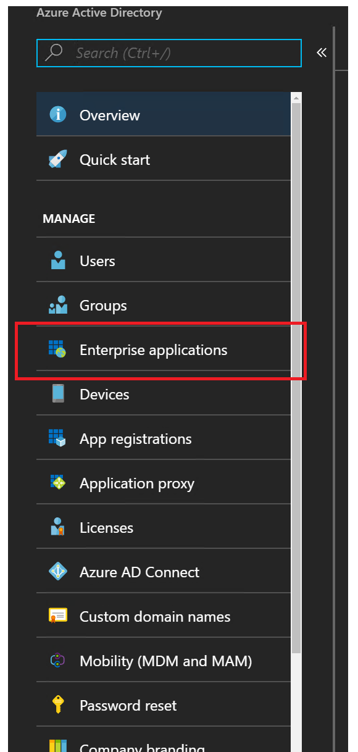The width and height of the screenshot is (358, 752).
Task: Click the Overview info icon
Action: click(x=58, y=114)
